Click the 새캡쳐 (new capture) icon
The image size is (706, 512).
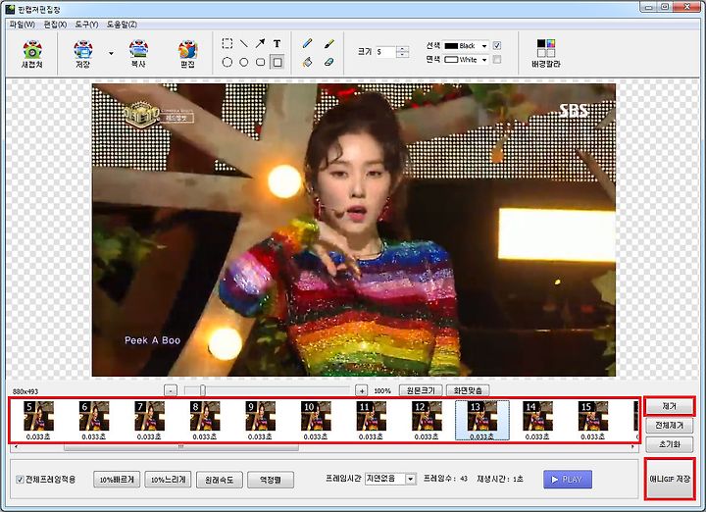[x=32, y=54]
